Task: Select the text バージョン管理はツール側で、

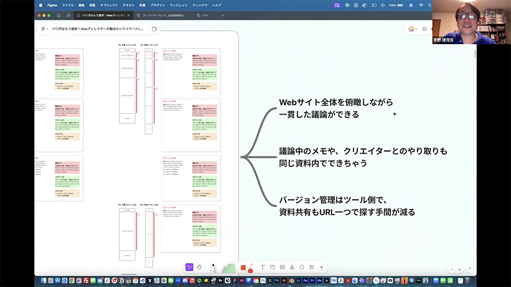Action: (x=333, y=200)
